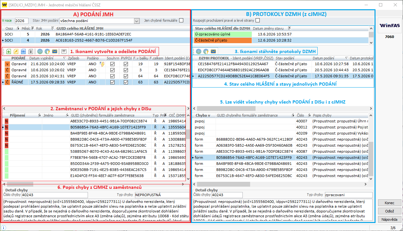Click the Typ chyby field showing zpracovani
403x231 pixels.
point(348,195)
